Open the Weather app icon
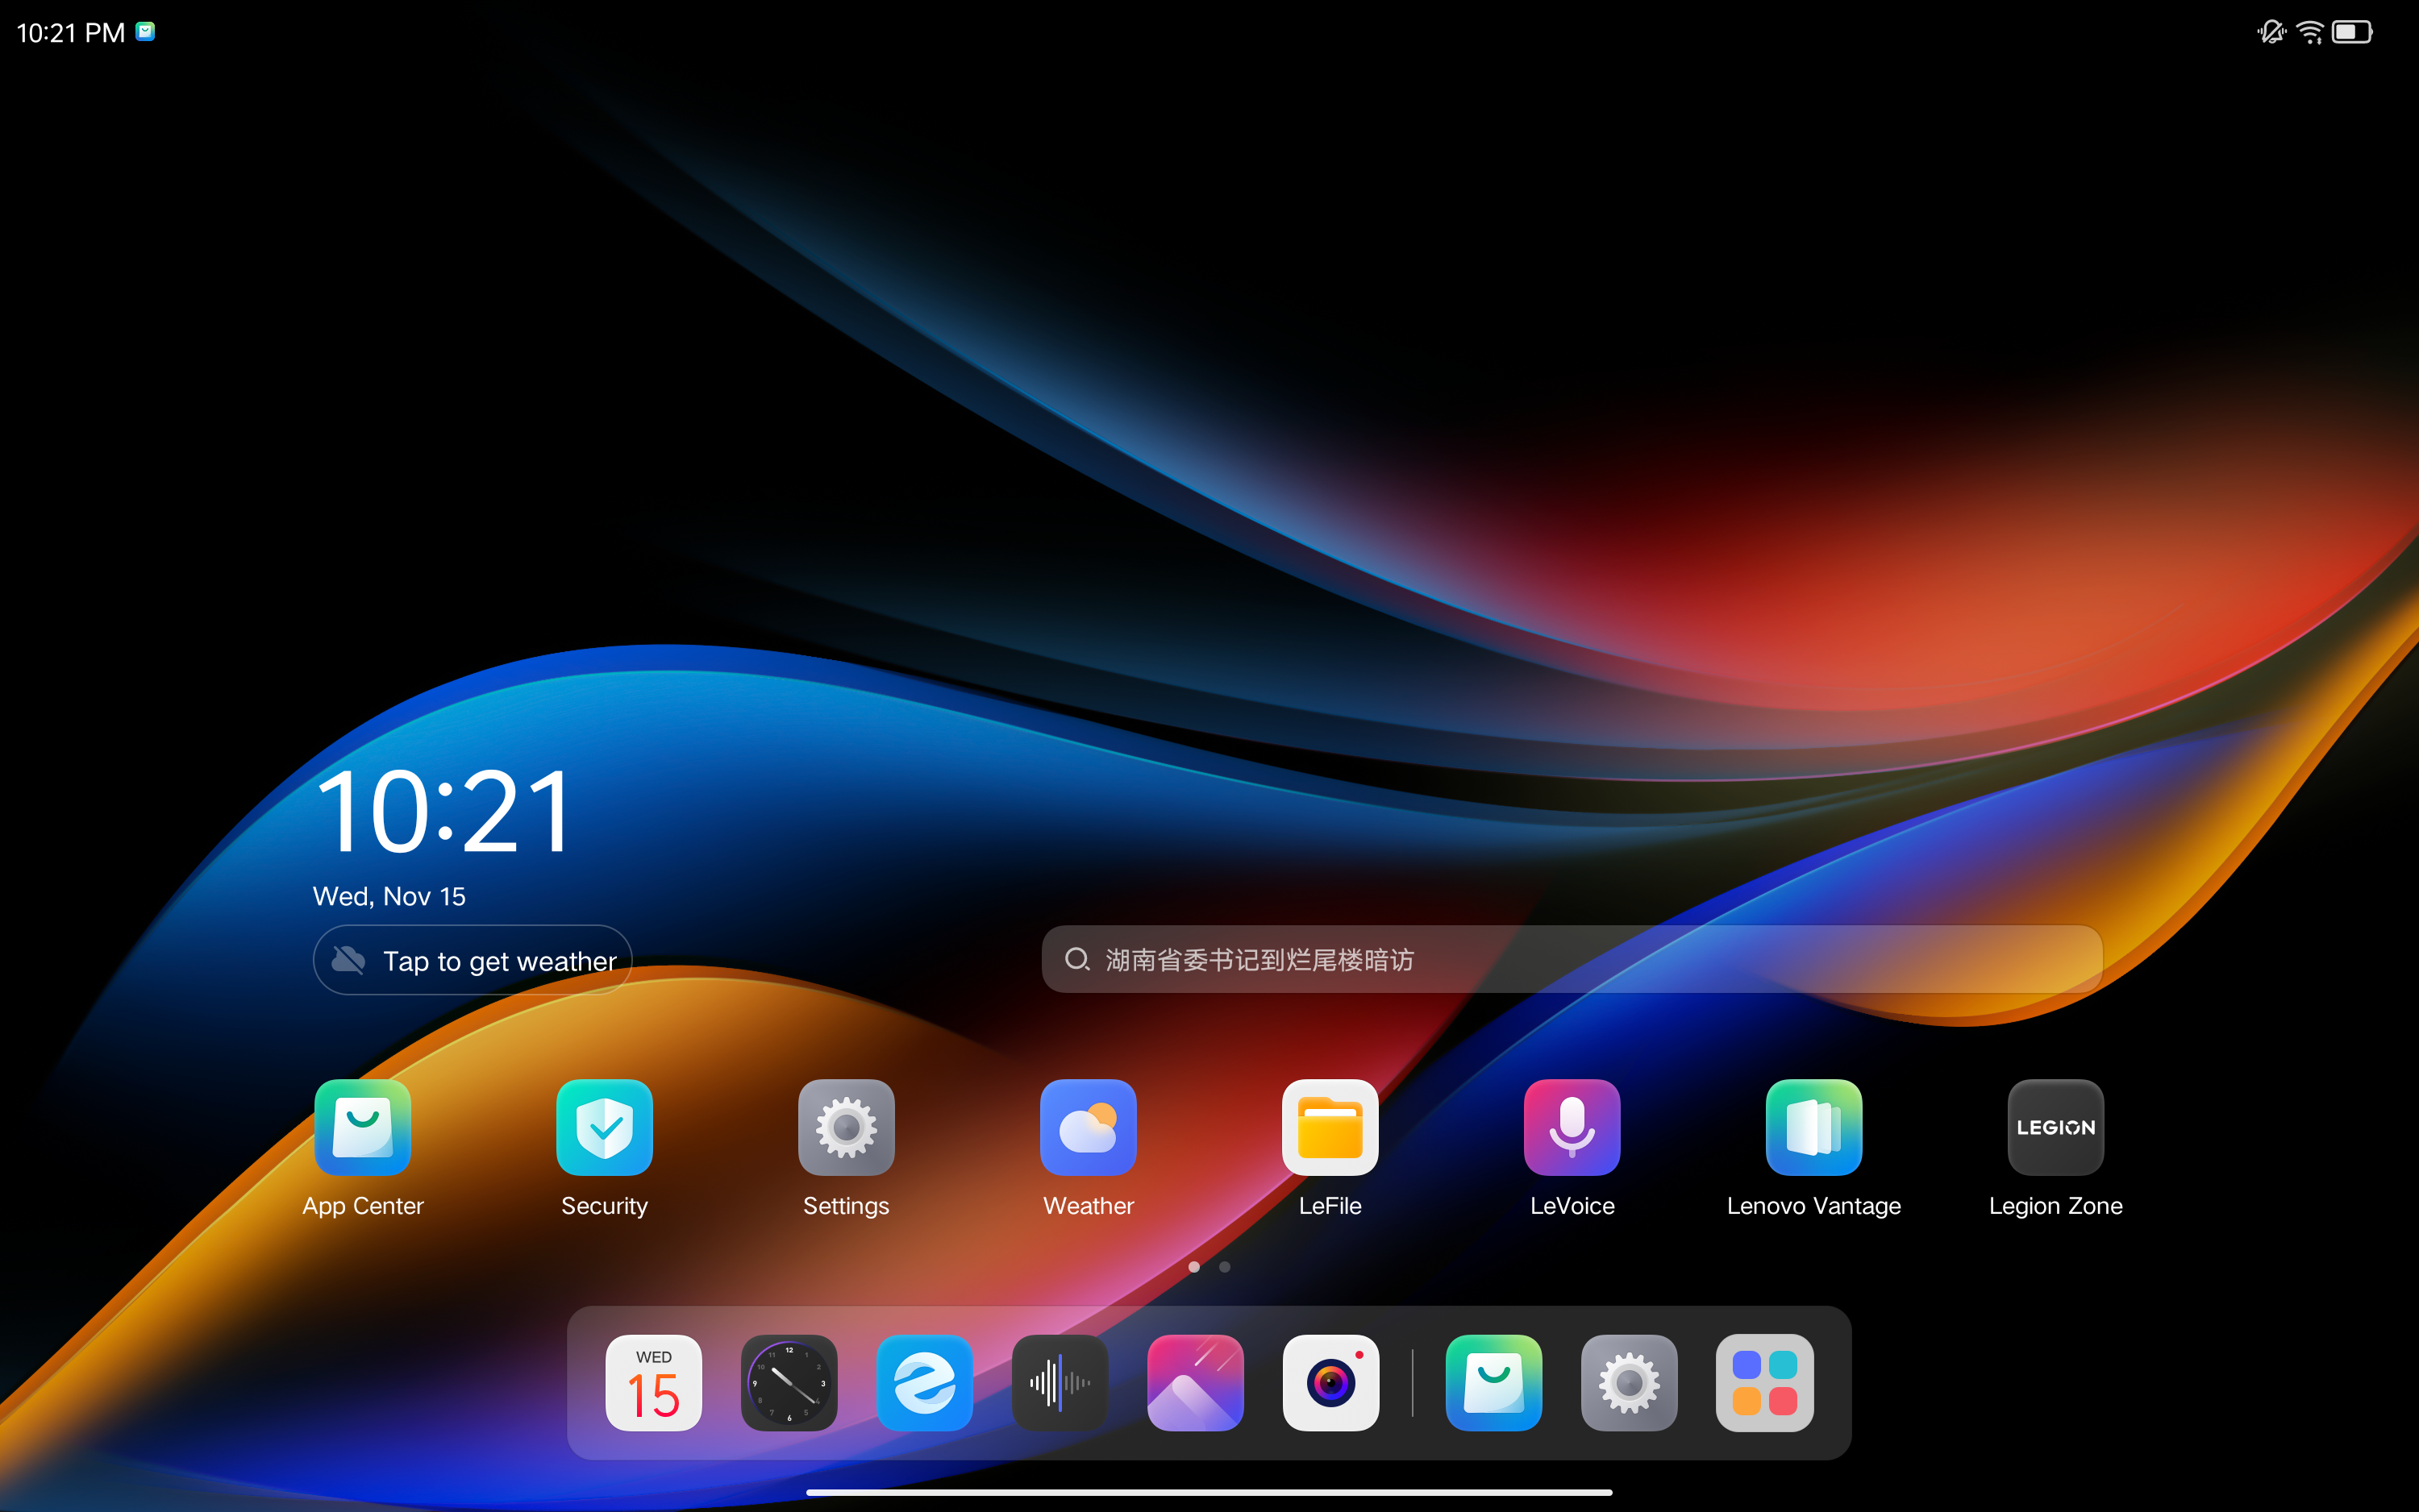Screen dimensions: 2419x1512 1088,1127
